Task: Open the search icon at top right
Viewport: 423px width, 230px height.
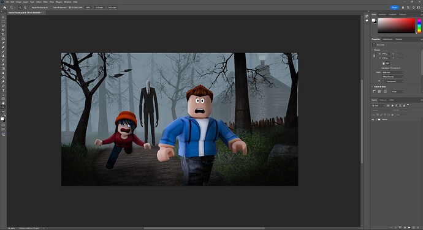Action: tap(408, 7)
